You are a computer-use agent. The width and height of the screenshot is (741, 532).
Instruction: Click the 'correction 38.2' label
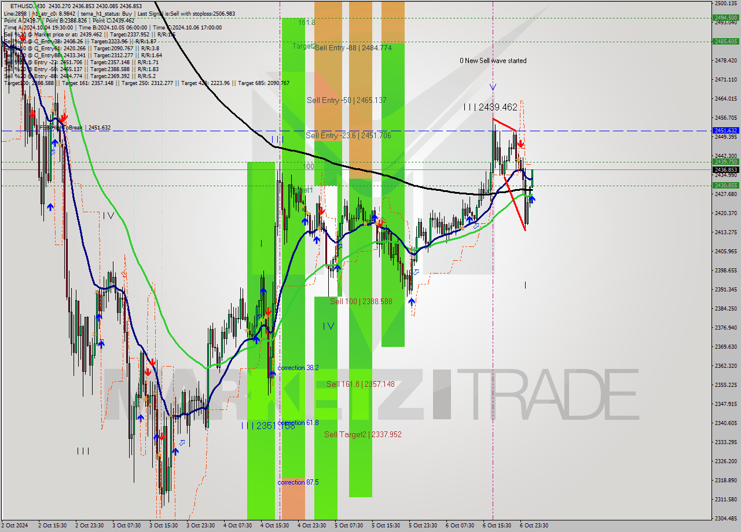click(298, 368)
